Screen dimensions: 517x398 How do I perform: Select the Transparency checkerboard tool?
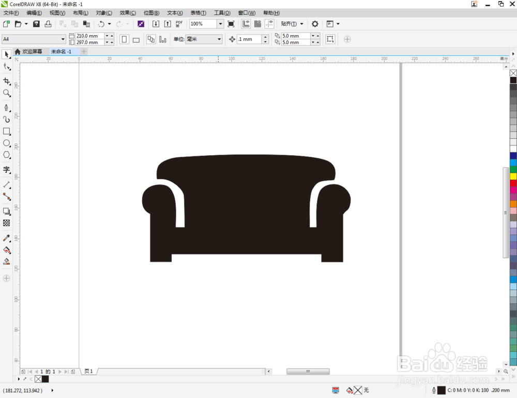(x=6, y=223)
